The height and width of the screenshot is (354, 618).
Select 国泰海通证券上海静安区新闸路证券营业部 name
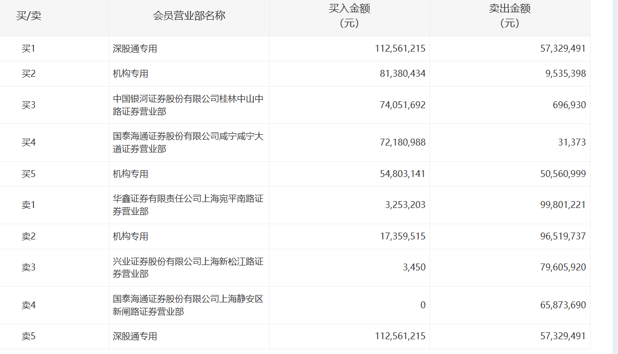point(188,305)
